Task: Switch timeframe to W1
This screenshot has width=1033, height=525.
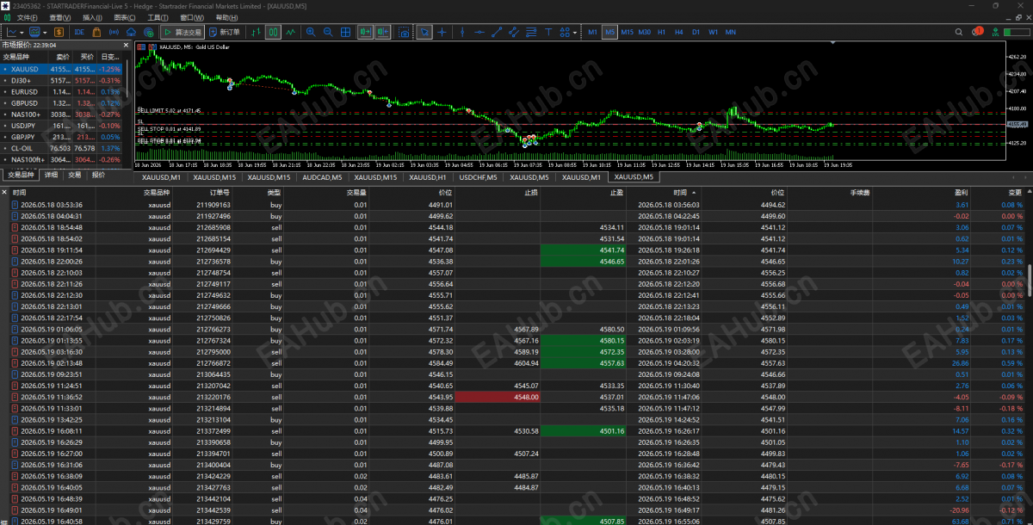Action: (713, 32)
